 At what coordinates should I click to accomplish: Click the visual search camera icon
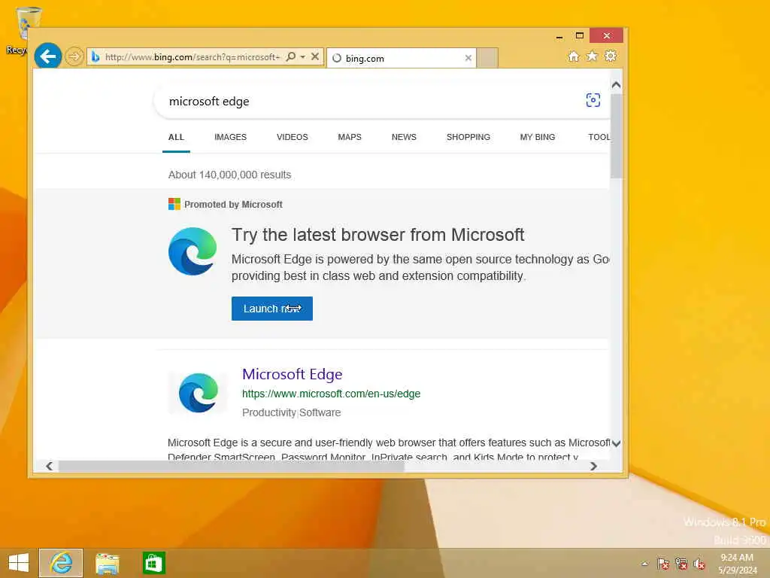point(593,100)
